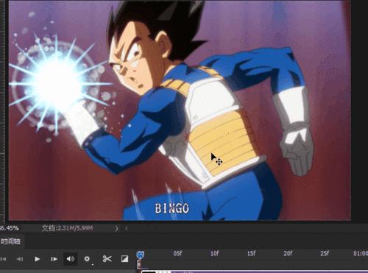This screenshot has width=368, height=273.
Task: Click the work area start handle
Action: (139, 264)
